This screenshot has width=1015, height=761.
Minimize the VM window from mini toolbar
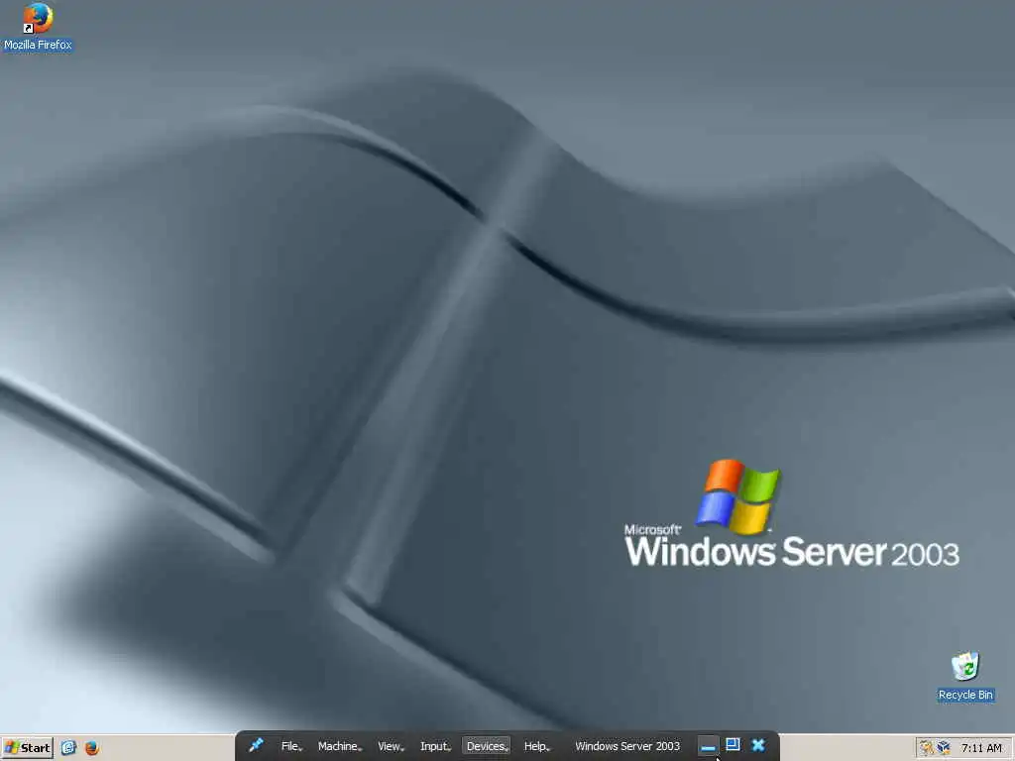[708, 746]
